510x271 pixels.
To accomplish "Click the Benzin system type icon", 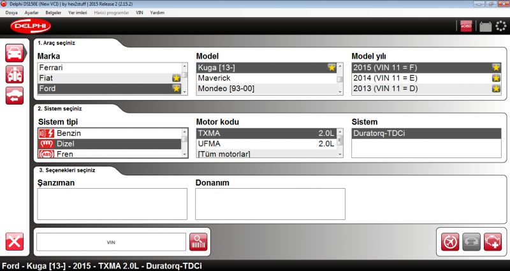I will pyautogui.click(x=46, y=133).
